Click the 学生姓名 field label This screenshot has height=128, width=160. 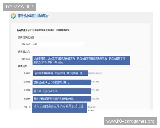27,73
